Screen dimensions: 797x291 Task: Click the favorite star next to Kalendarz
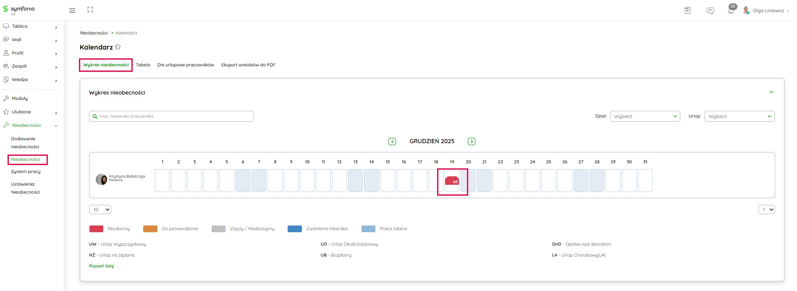click(x=118, y=47)
